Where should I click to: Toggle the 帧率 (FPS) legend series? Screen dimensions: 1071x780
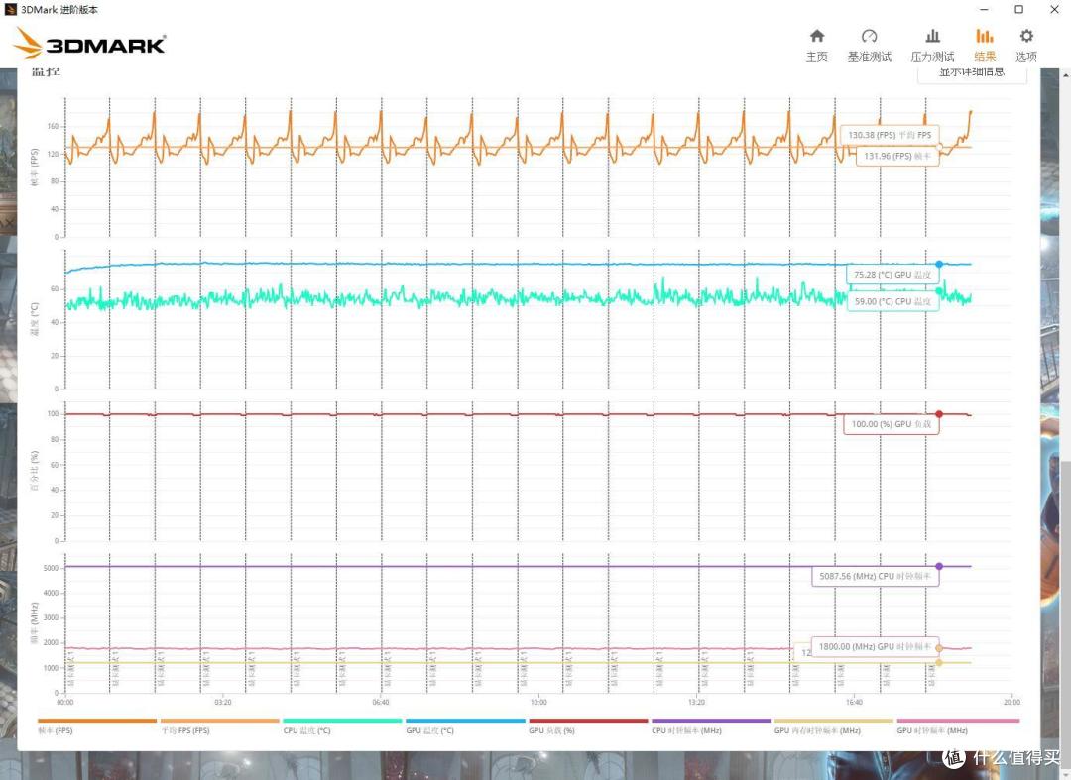(96, 725)
